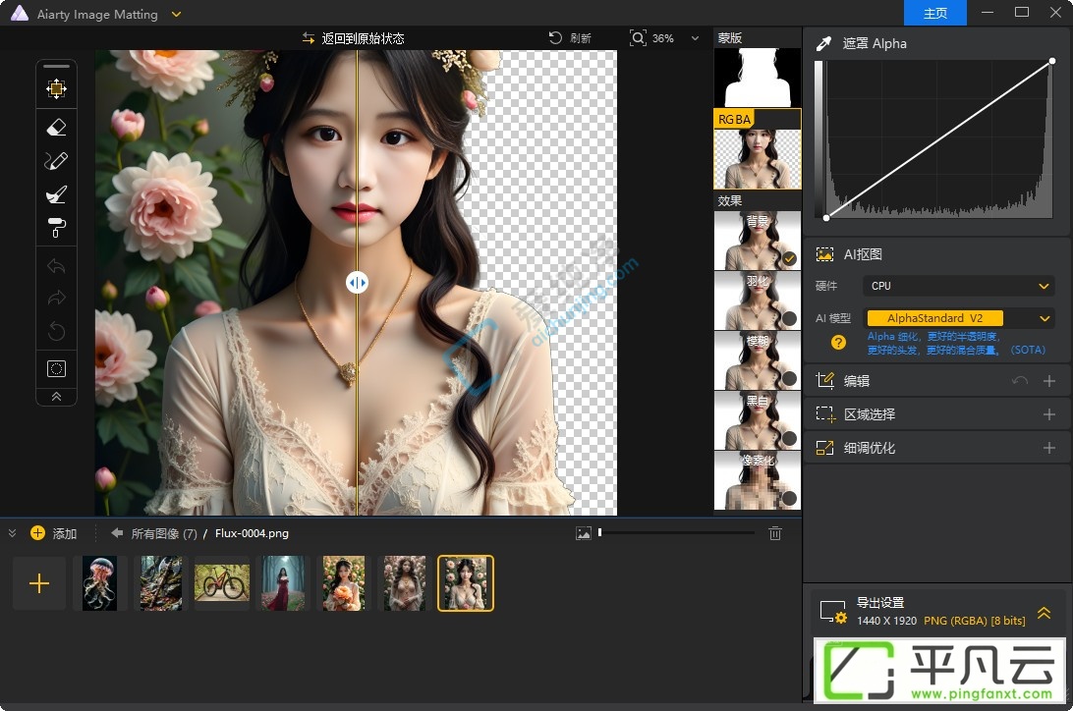Click the undo arrow in left toolbar
Image resolution: width=1073 pixels, height=711 pixels.
56,266
